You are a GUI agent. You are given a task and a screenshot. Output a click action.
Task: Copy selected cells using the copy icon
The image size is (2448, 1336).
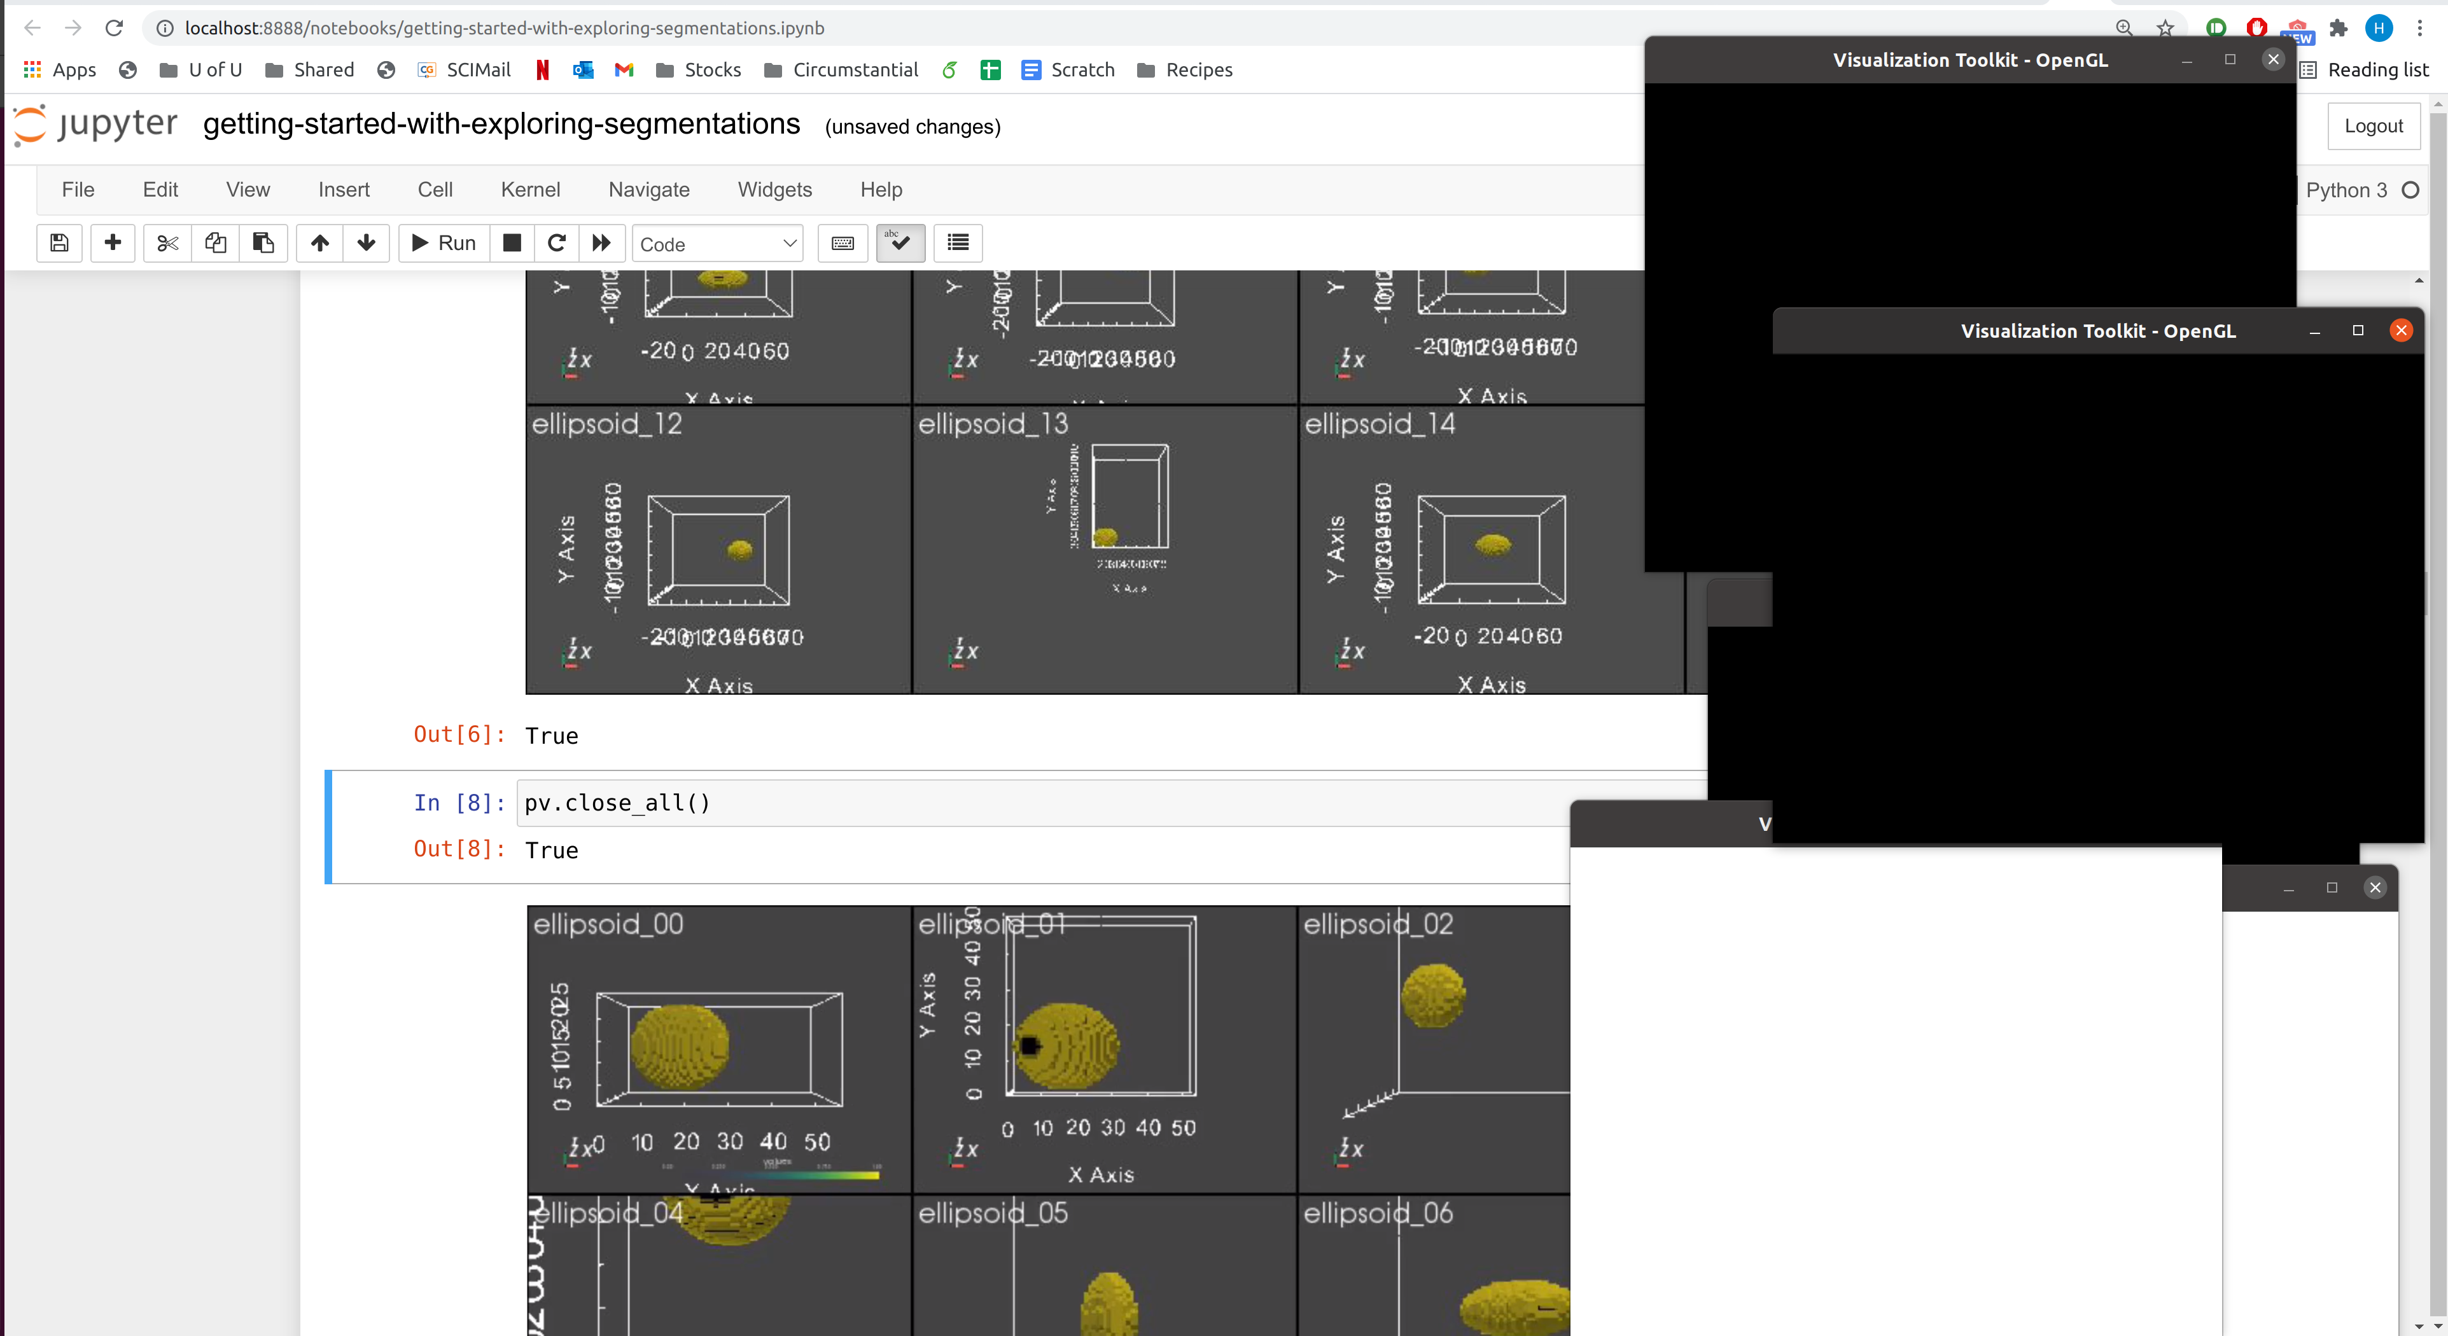215,243
